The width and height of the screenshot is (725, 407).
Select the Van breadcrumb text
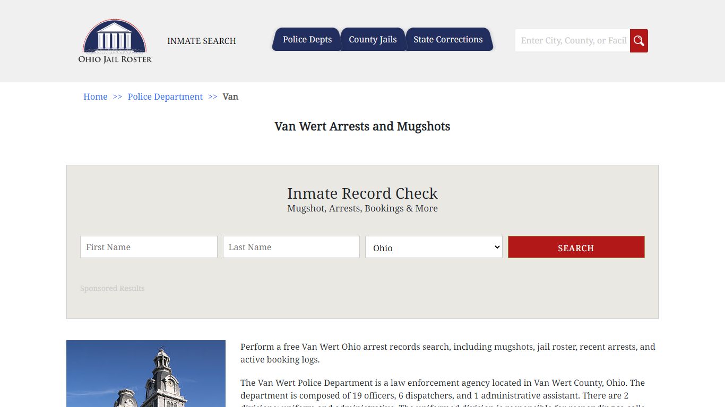coord(230,96)
